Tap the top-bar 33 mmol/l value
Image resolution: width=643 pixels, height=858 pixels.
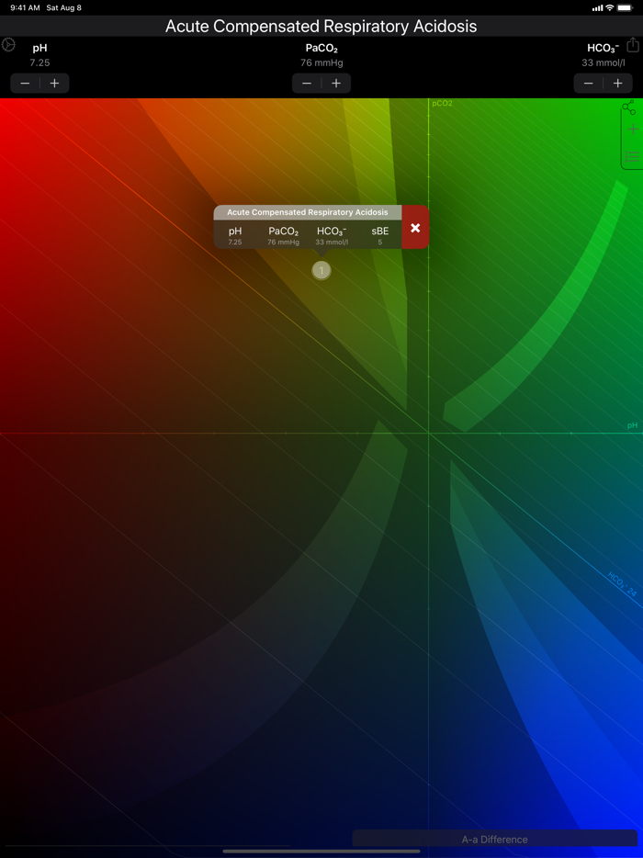pos(604,63)
